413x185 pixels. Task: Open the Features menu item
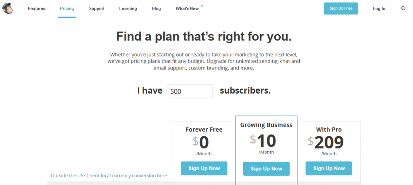36,8
